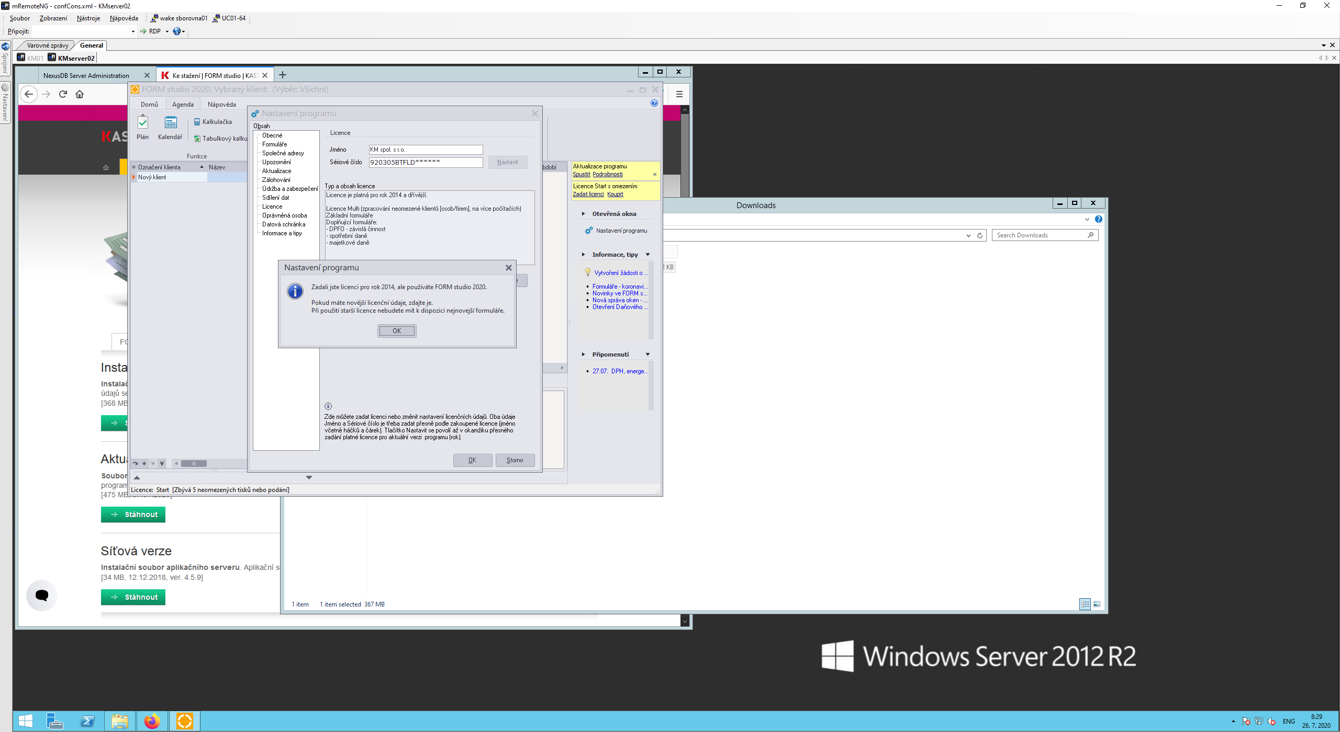
Task: Expand the Informace, tipy dropdown arrow
Action: [647, 255]
